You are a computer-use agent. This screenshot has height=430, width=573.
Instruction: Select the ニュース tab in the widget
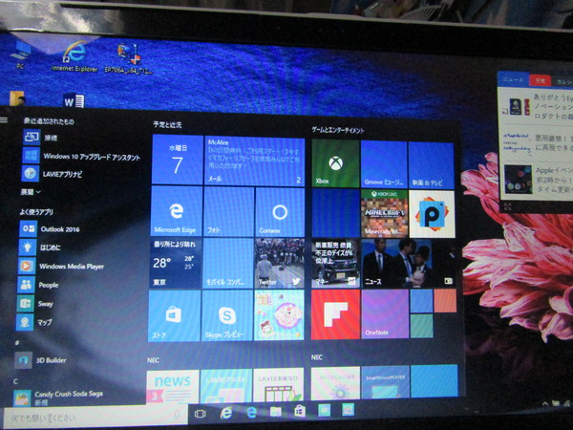(x=513, y=79)
